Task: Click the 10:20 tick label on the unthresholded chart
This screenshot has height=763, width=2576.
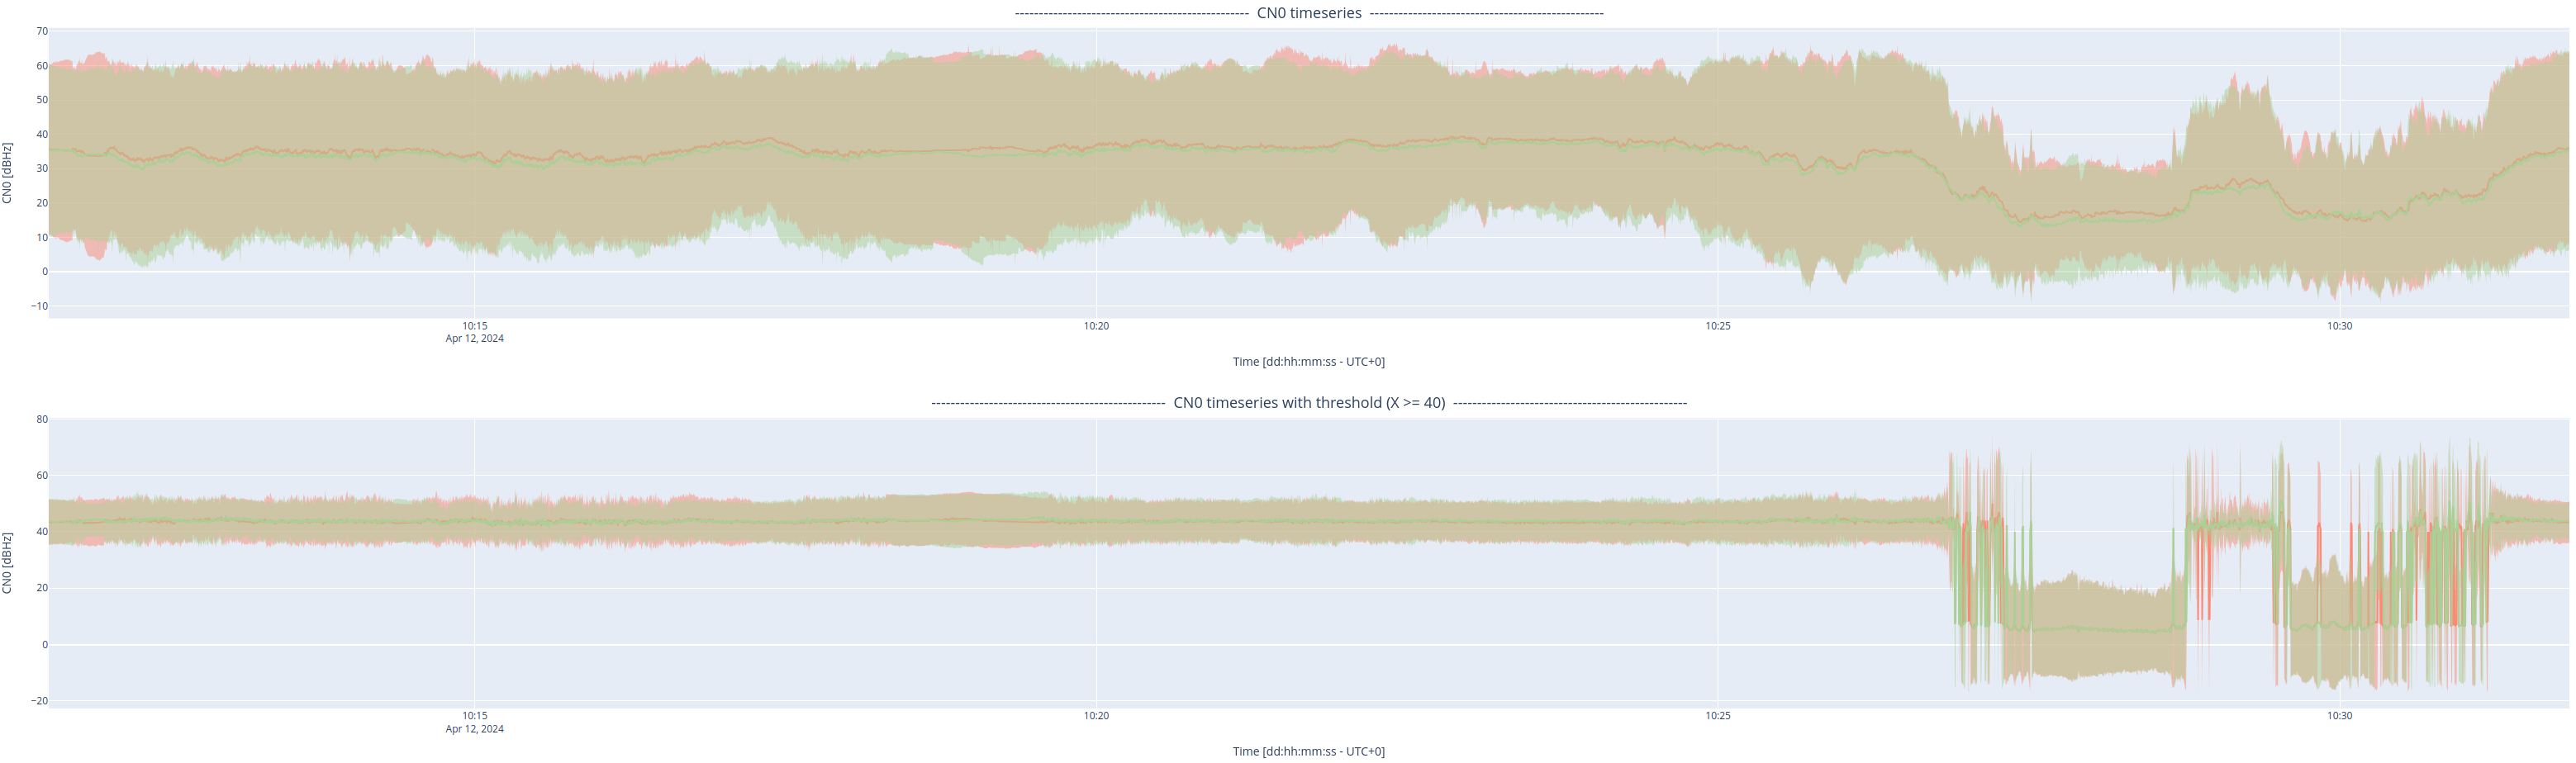Action: (x=1096, y=326)
